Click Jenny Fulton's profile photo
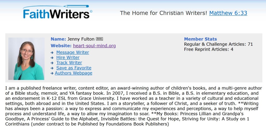This screenshot has height=127, width=266. point(26,59)
